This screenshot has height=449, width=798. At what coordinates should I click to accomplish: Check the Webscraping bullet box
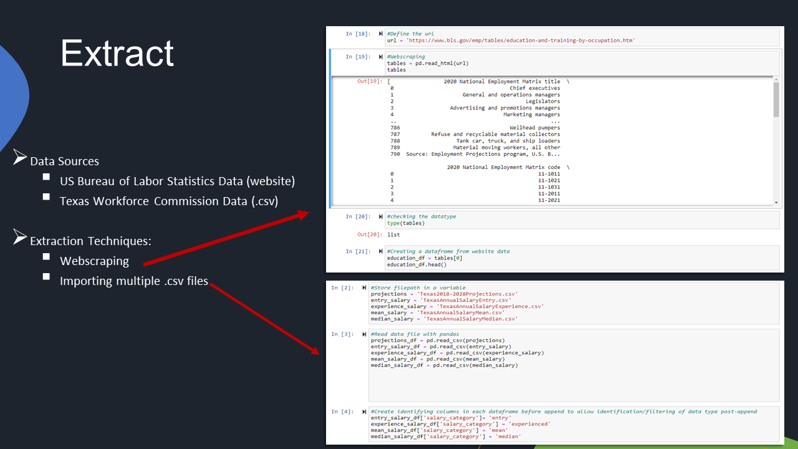coord(46,256)
